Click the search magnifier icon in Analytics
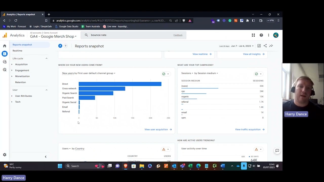 click(86, 35)
